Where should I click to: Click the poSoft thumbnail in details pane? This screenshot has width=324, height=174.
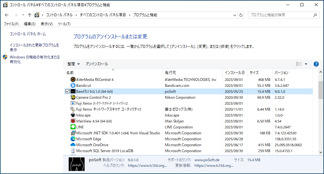click(x=77, y=164)
